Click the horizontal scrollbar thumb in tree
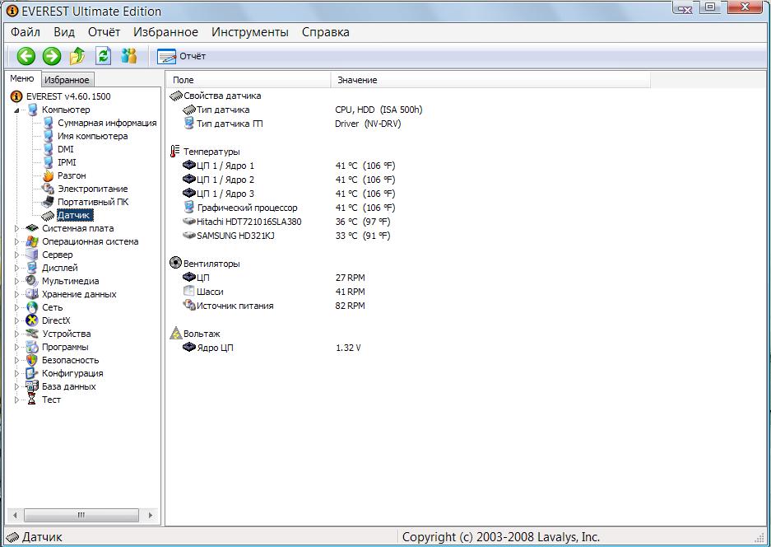The height and width of the screenshot is (547, 771). click(x=81, y=515)
